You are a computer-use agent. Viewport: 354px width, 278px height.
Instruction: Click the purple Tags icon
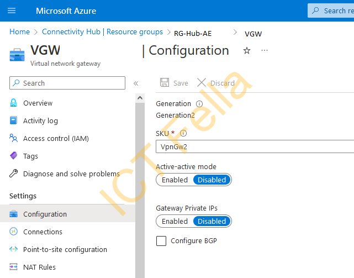[14, 155]
